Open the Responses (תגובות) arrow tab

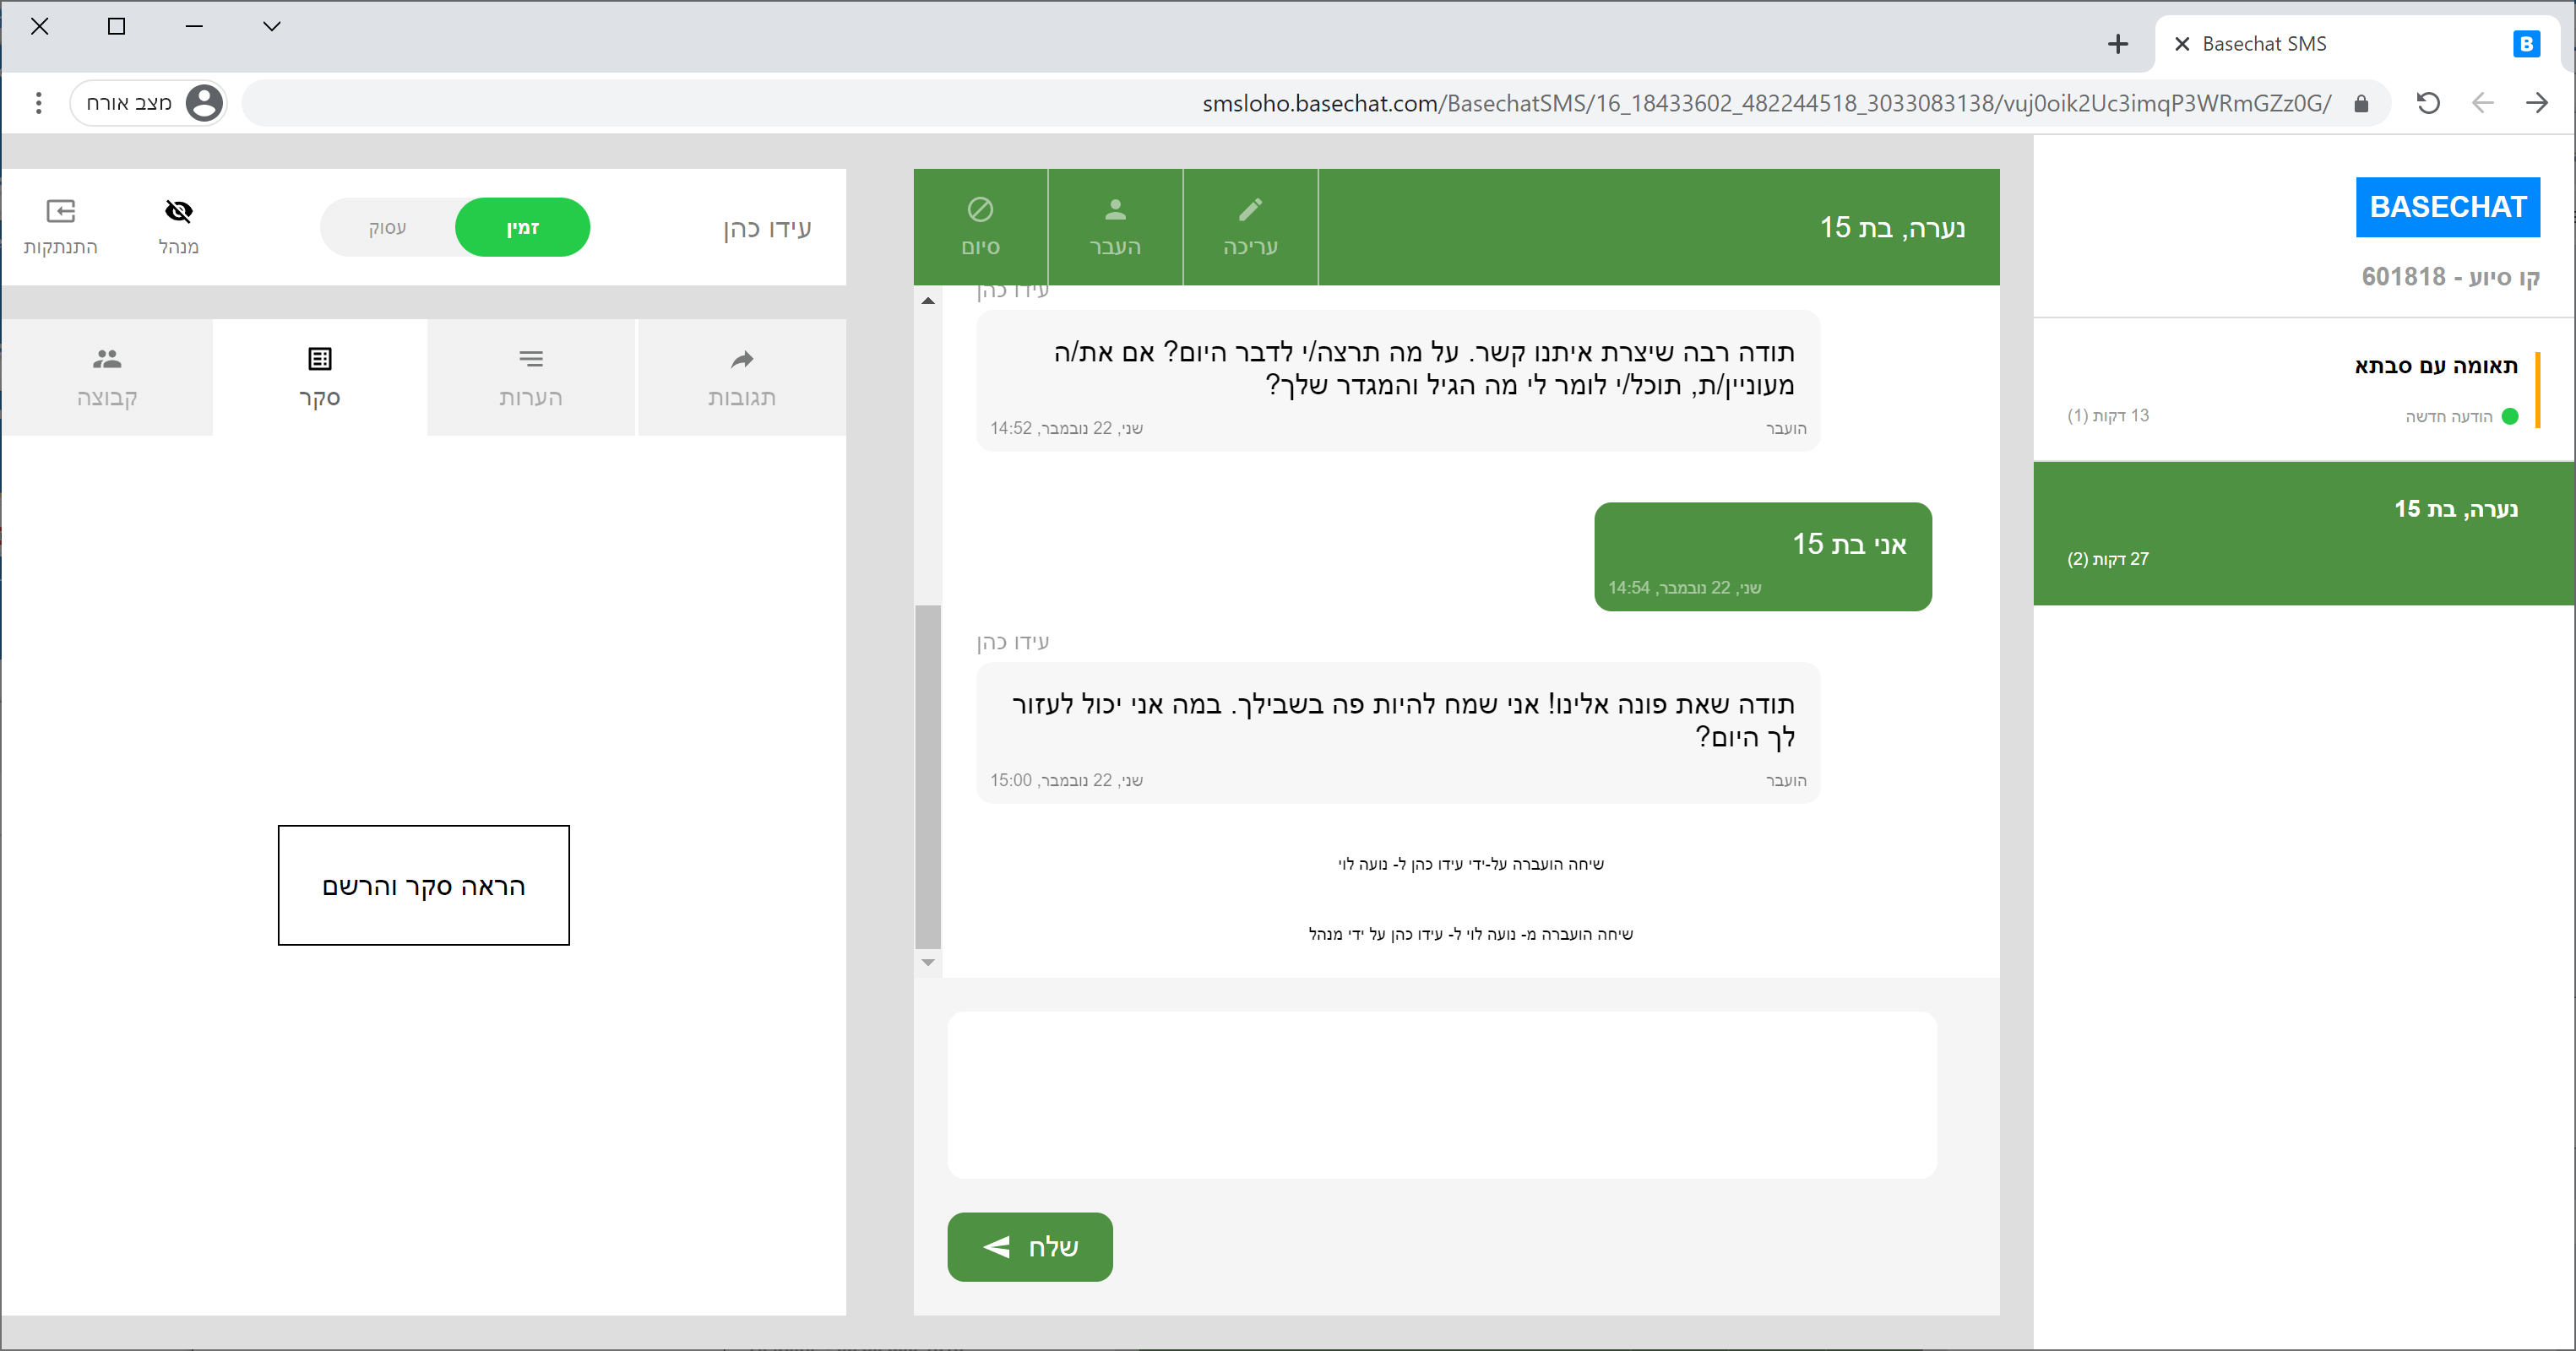[x=742, y=360]
